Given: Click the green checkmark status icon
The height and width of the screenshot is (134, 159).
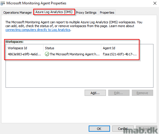Looking at the screenshot, I should point(47,54).
